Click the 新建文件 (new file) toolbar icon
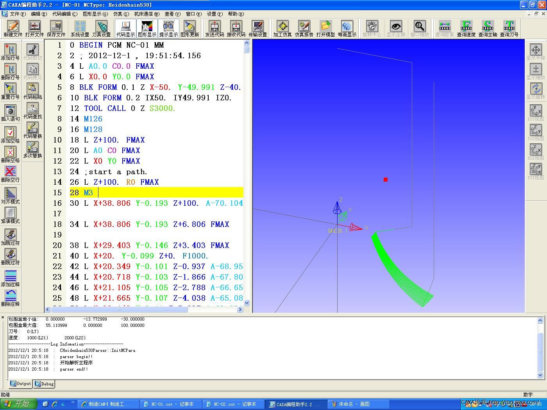 pyautogui.click(x=13, y=29)
